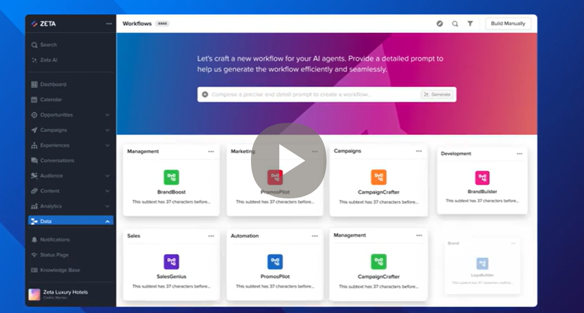Image resolution: width=584 pixels, height=313 pixels.
Task: Click the Build Manually button
Action: (x=508, y=24)
